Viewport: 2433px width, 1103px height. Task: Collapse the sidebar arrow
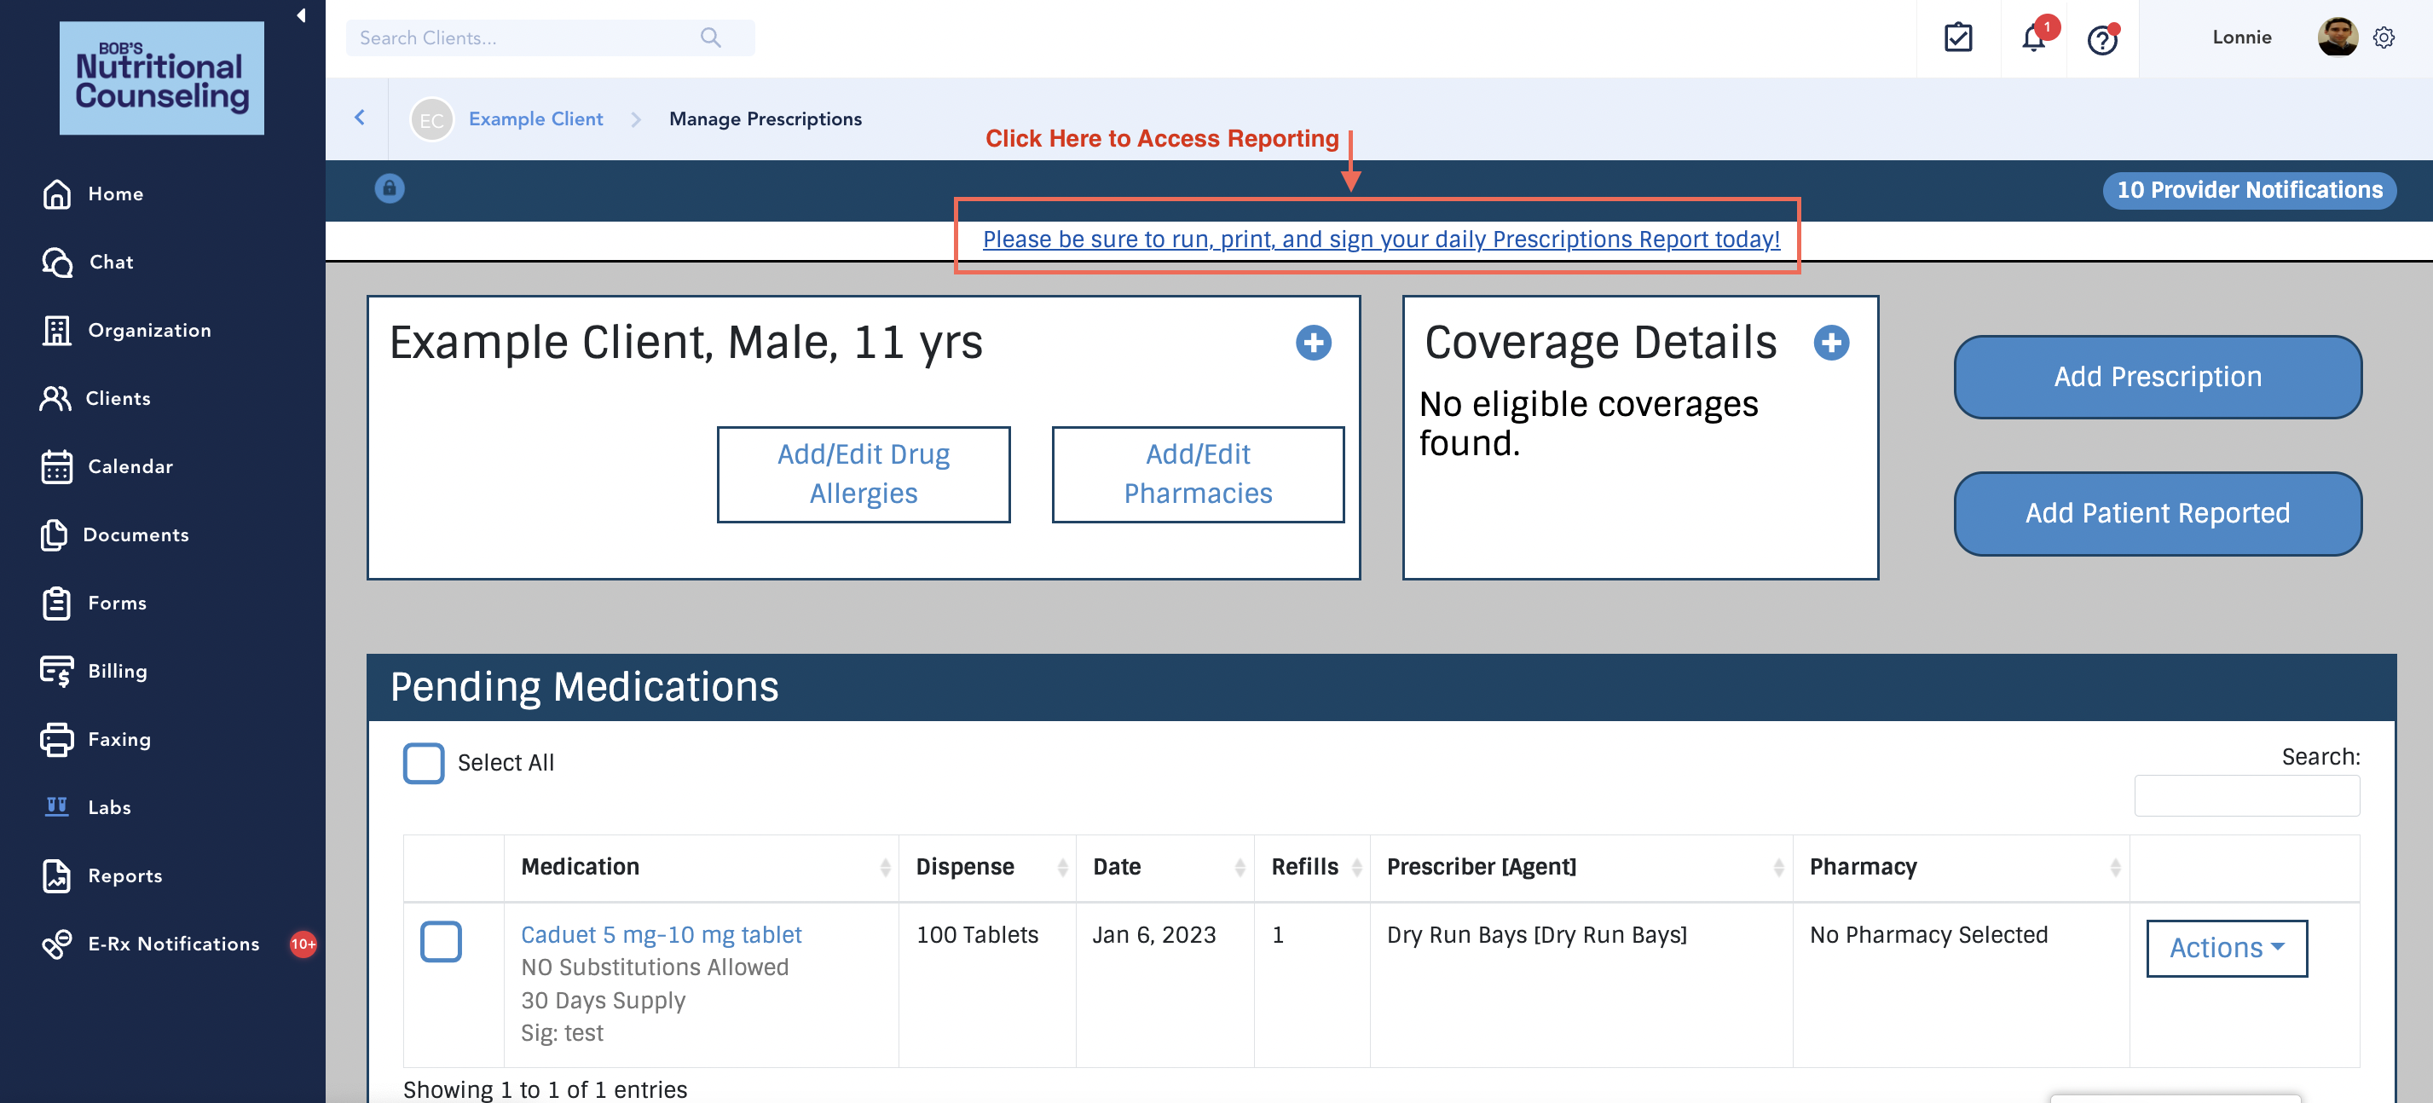point(300,15)
